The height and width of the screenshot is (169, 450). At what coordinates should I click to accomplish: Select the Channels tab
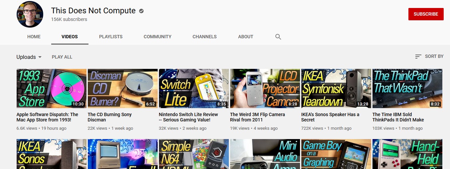[x=205, y=37]
